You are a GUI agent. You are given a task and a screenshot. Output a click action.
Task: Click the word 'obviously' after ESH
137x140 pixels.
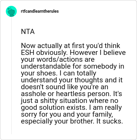pos(52,52)
